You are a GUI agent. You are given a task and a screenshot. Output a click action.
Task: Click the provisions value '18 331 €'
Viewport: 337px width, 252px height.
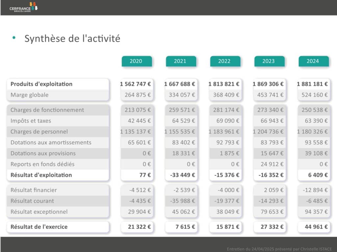click(x=184, y=154)
